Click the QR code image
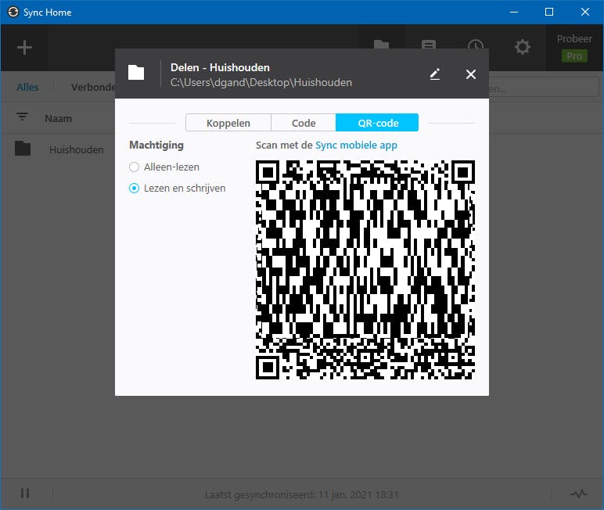This screenshot has height=510, width=604. tap(365, 270)
